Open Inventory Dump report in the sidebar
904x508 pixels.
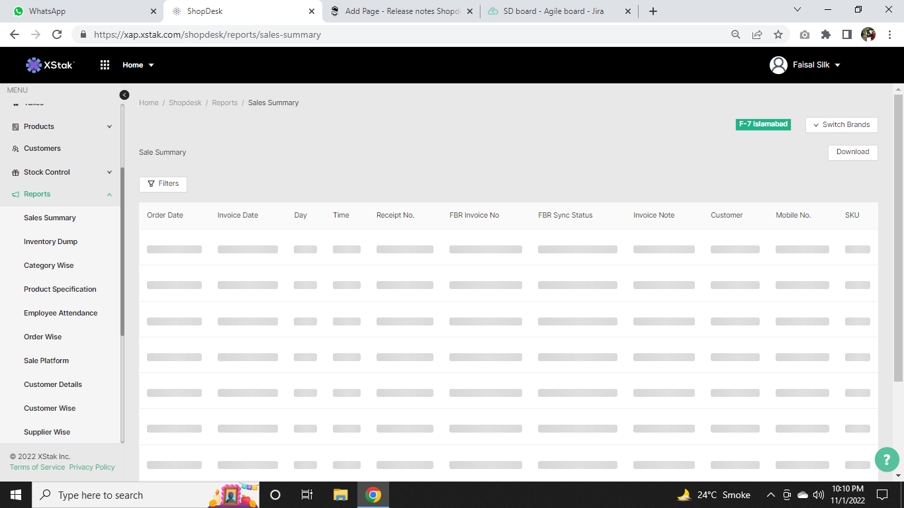pyautogui.click(x=50, y=241)
